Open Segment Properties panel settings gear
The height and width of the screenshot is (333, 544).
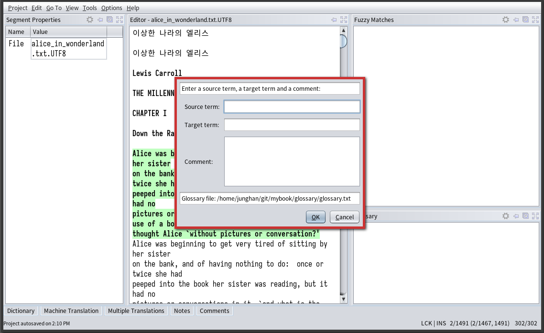[x=90, y=20]
